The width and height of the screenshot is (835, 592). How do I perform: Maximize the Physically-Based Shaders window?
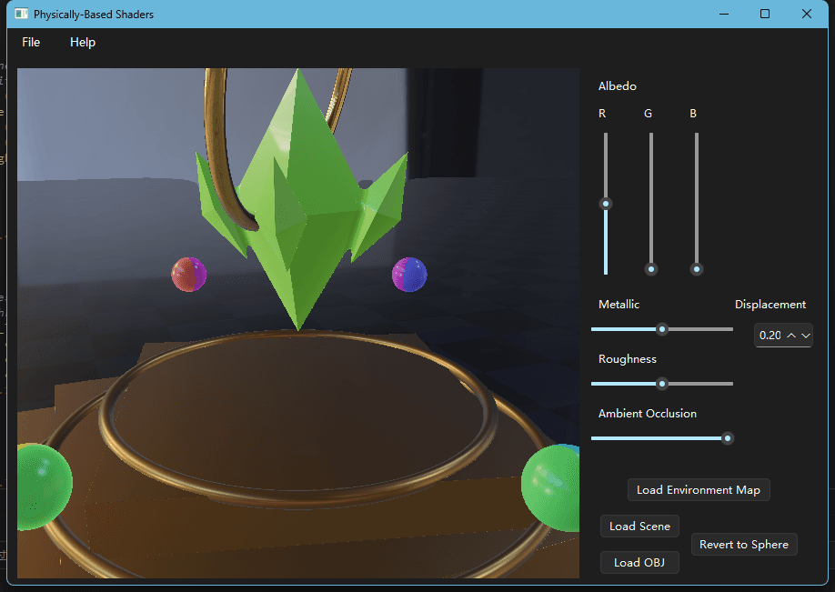point(765,14)
